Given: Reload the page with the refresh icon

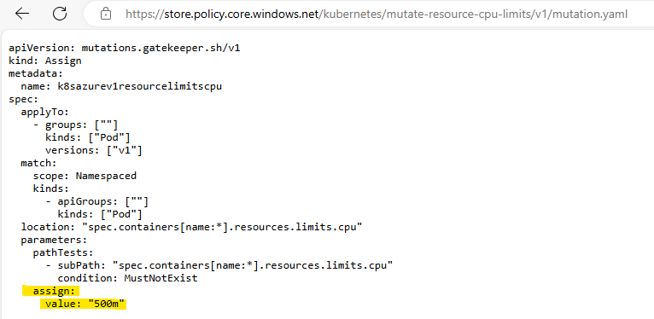Looking at the screenshot, I should 60,14.
